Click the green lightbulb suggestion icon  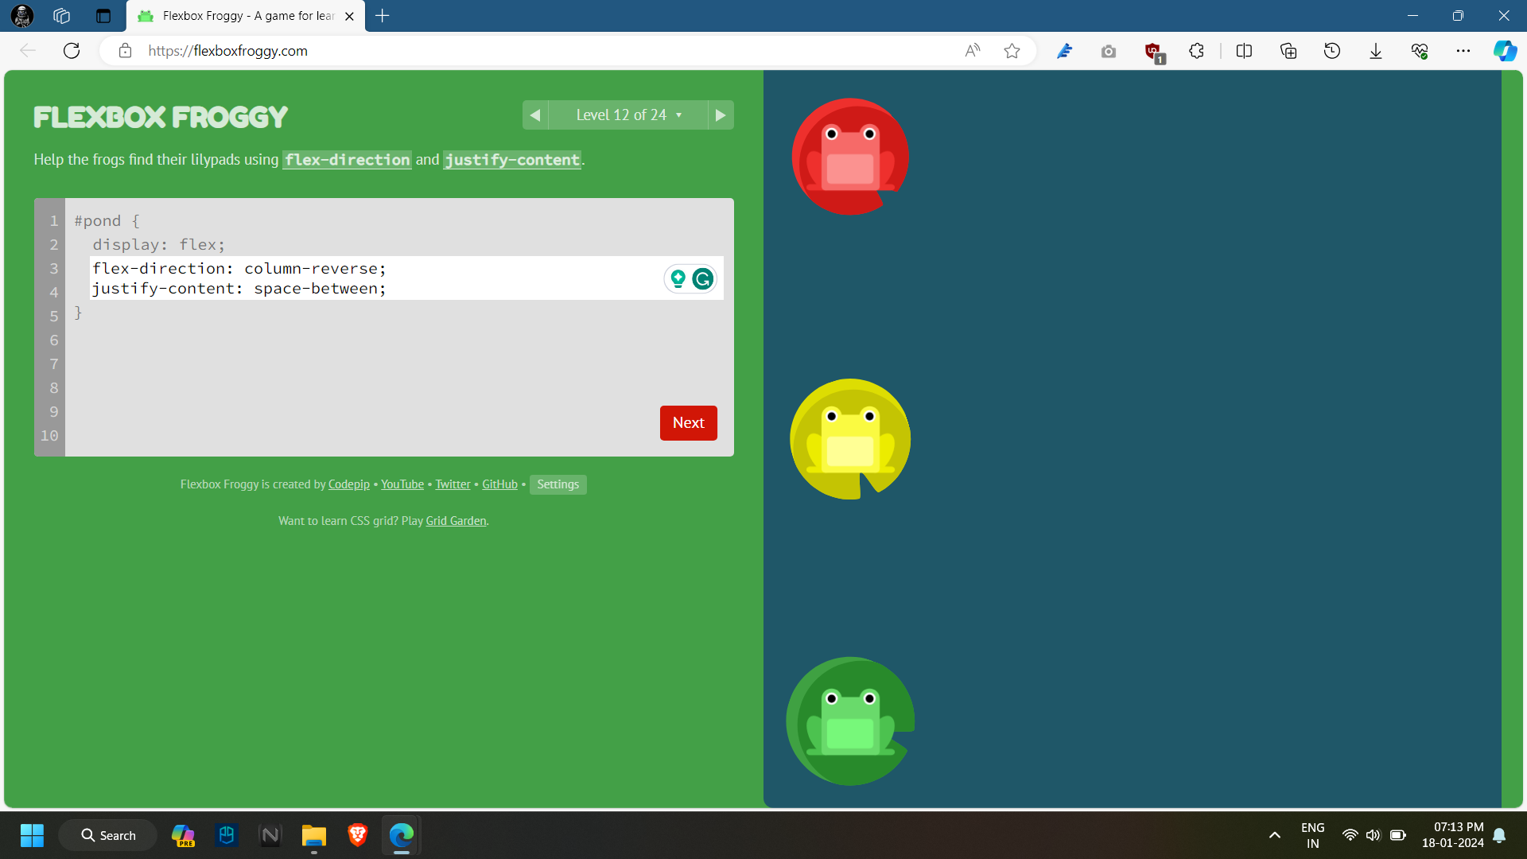(x=678, y=279)
